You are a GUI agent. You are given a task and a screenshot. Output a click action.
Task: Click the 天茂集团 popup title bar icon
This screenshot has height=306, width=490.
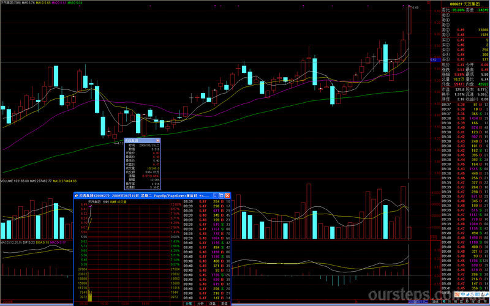(x=76, y=195)
